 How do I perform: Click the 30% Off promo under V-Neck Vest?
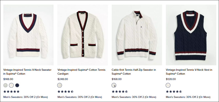click(x=188, y=97)
